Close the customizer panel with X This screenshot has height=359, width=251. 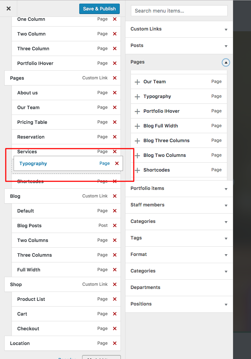tap(9, 9)
